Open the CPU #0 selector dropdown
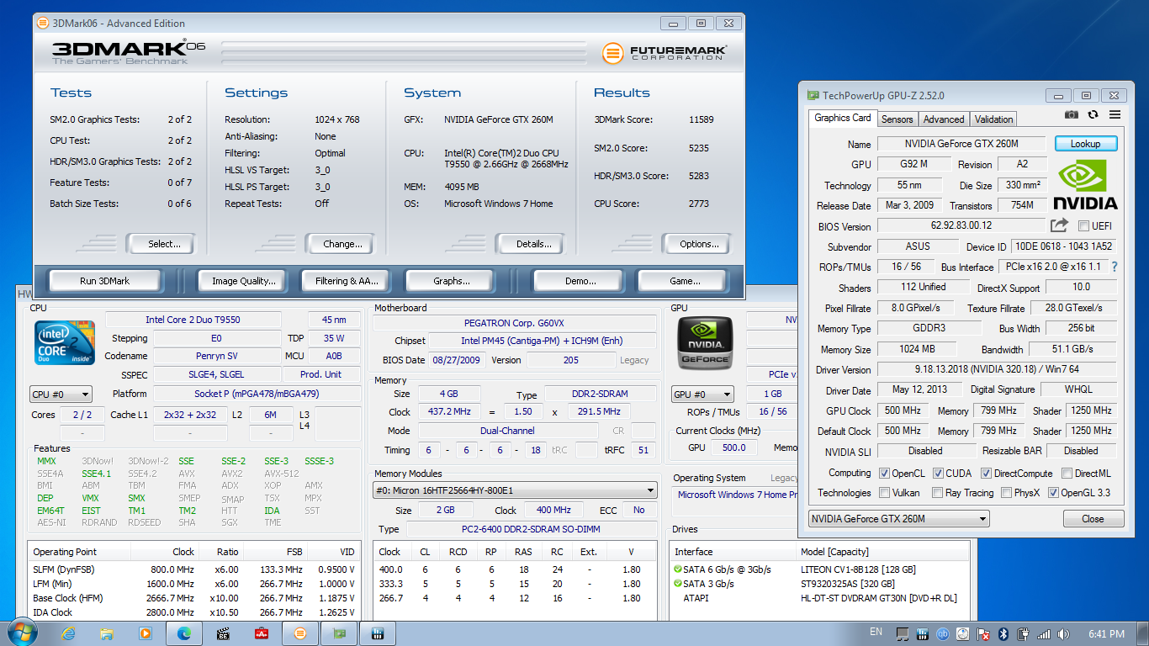This screenshot has height=646, width=1149. click(x=61, y=394)
